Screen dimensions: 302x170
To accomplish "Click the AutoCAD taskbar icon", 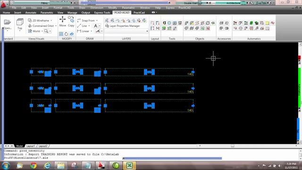I will pos(101,166).
